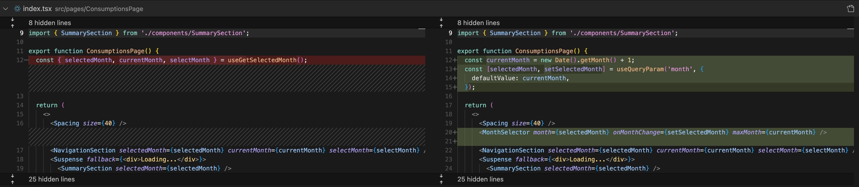This screenshot has height=187, width=859.
Task: Show the 8 hidden lines in right pane
Action: (x=478, y=23)
